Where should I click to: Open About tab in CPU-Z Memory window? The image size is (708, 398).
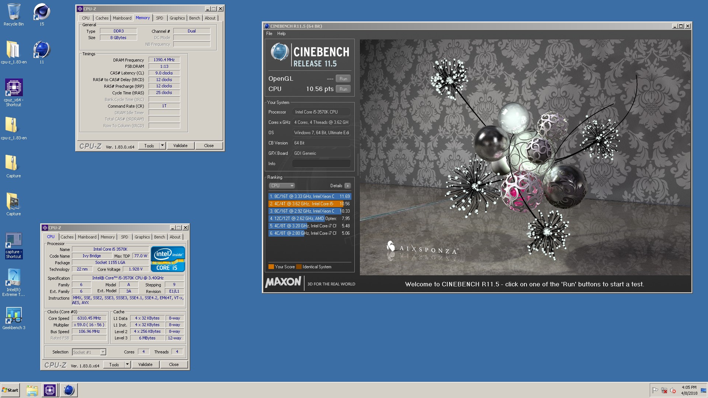[x=210, y=18]
